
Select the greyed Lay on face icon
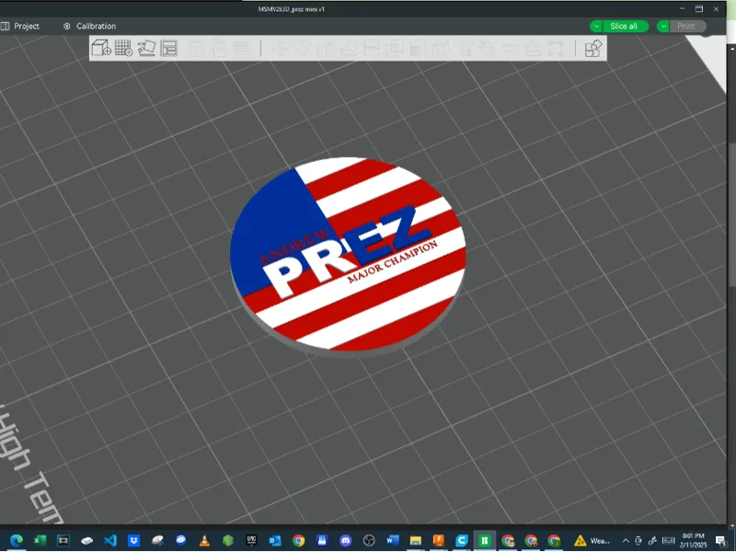(349, 49)
